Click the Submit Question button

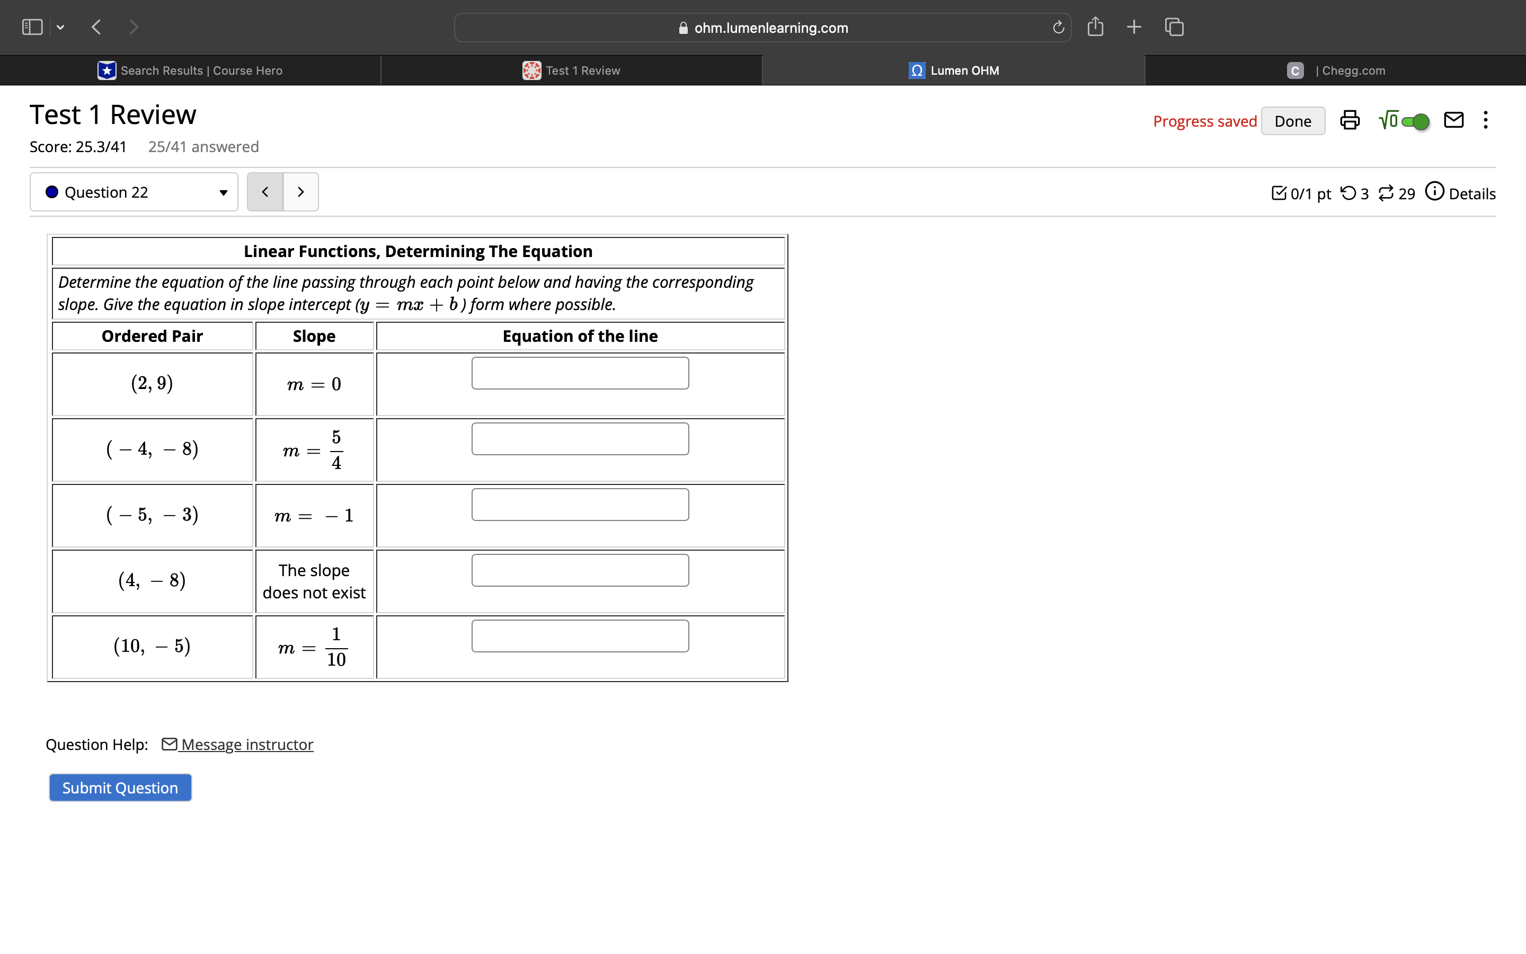(120, 788)
